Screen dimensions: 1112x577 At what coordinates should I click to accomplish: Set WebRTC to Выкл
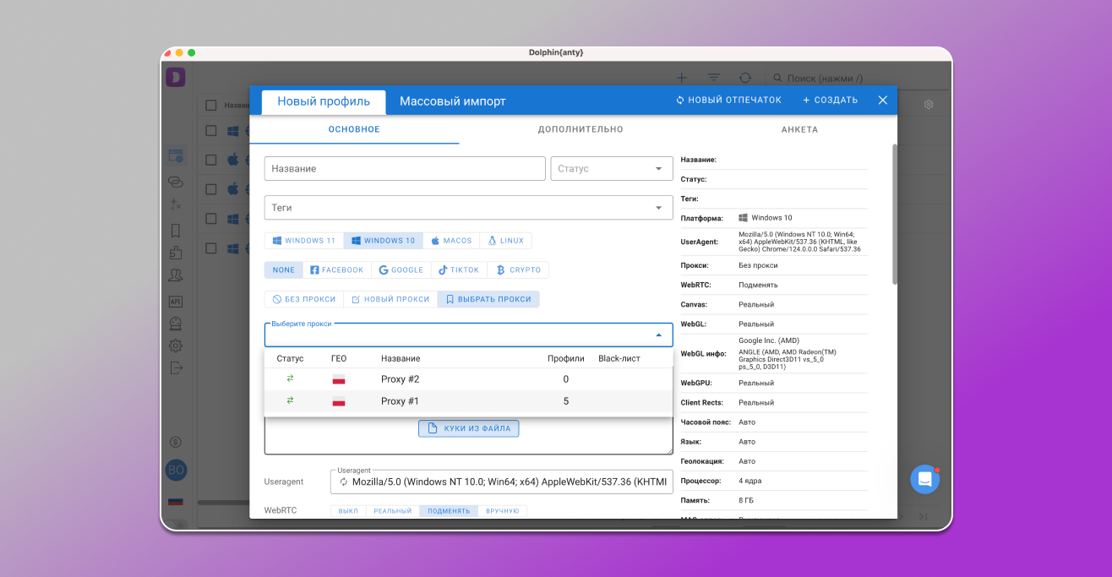point(348,511)
